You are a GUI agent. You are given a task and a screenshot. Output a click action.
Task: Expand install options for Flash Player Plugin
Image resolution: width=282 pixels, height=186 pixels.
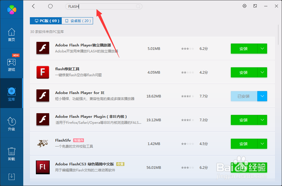coord(262,120)
